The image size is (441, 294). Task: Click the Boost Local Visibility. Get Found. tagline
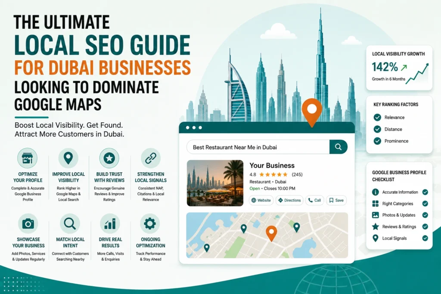[68, 125]
